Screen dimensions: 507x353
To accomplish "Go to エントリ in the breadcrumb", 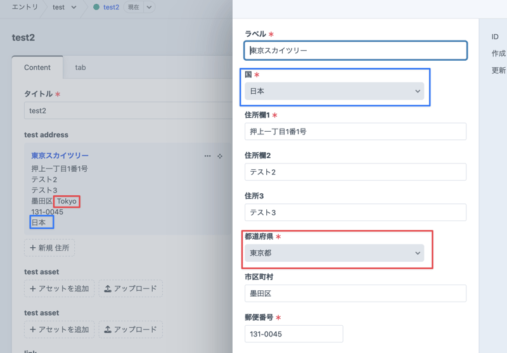I will click(x=25, y=8).
